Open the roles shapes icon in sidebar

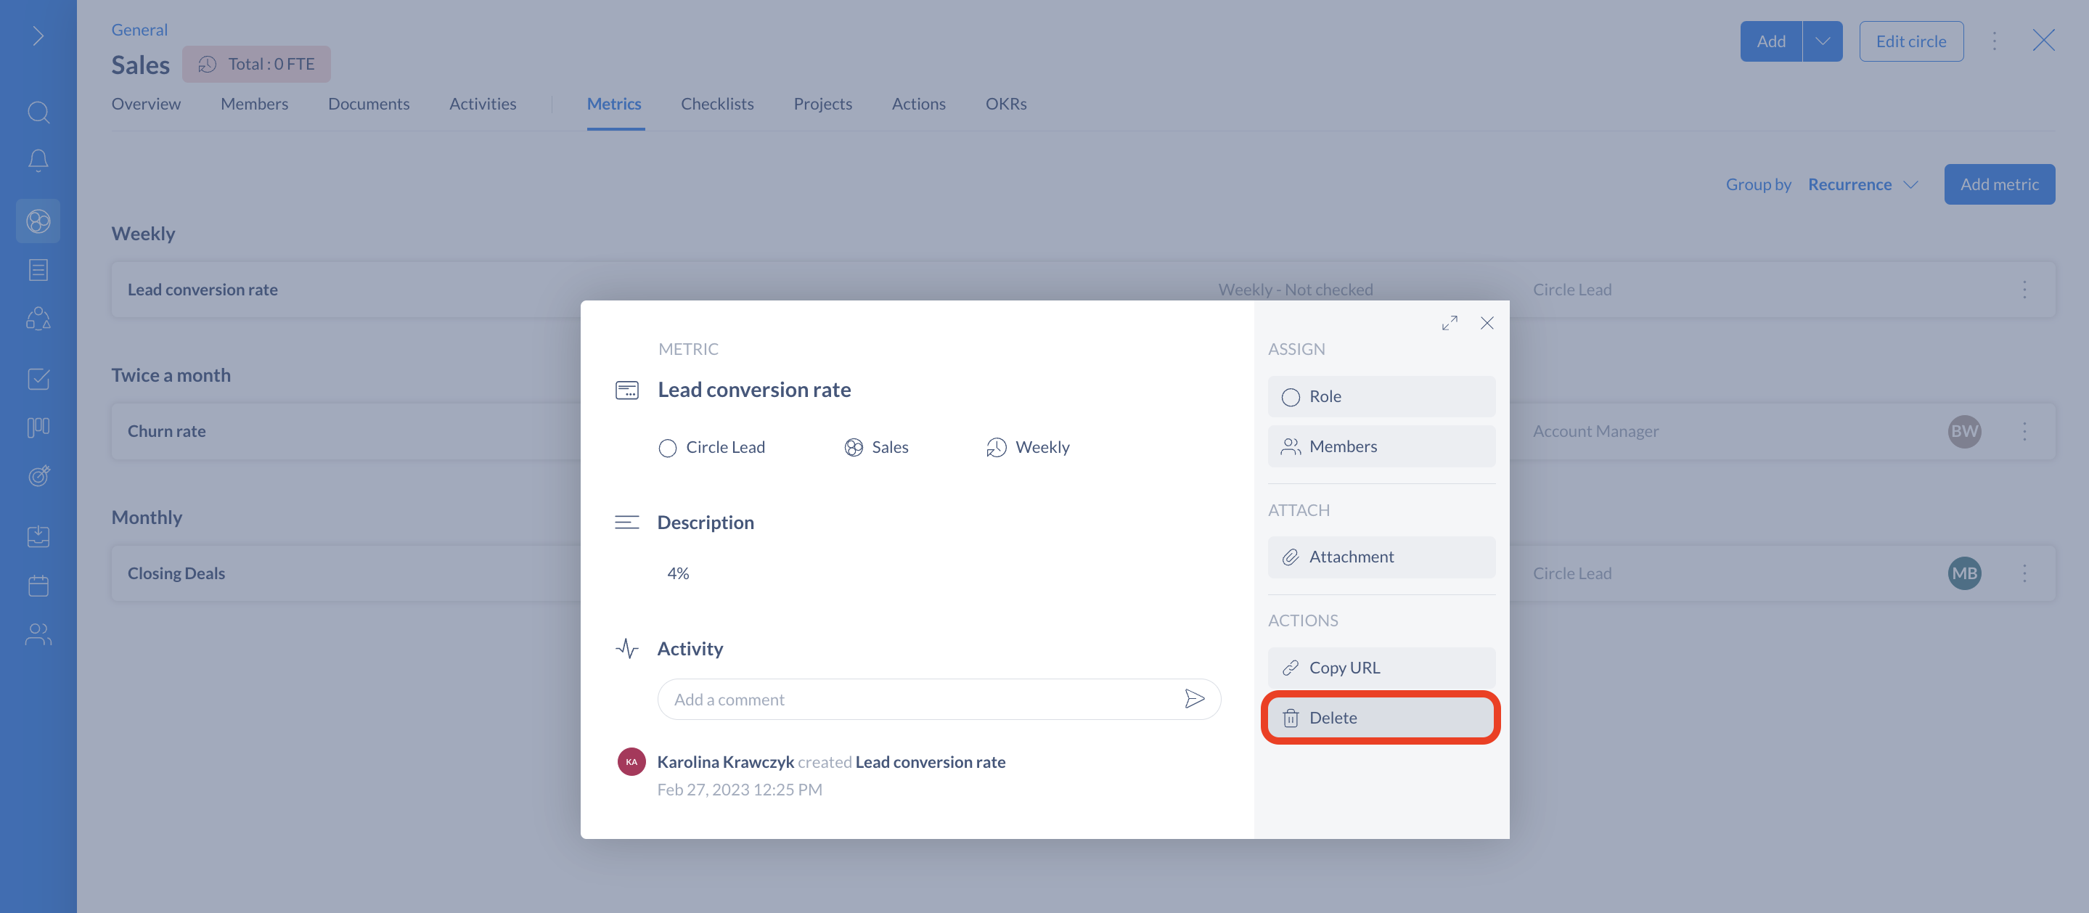pos(38,318)
